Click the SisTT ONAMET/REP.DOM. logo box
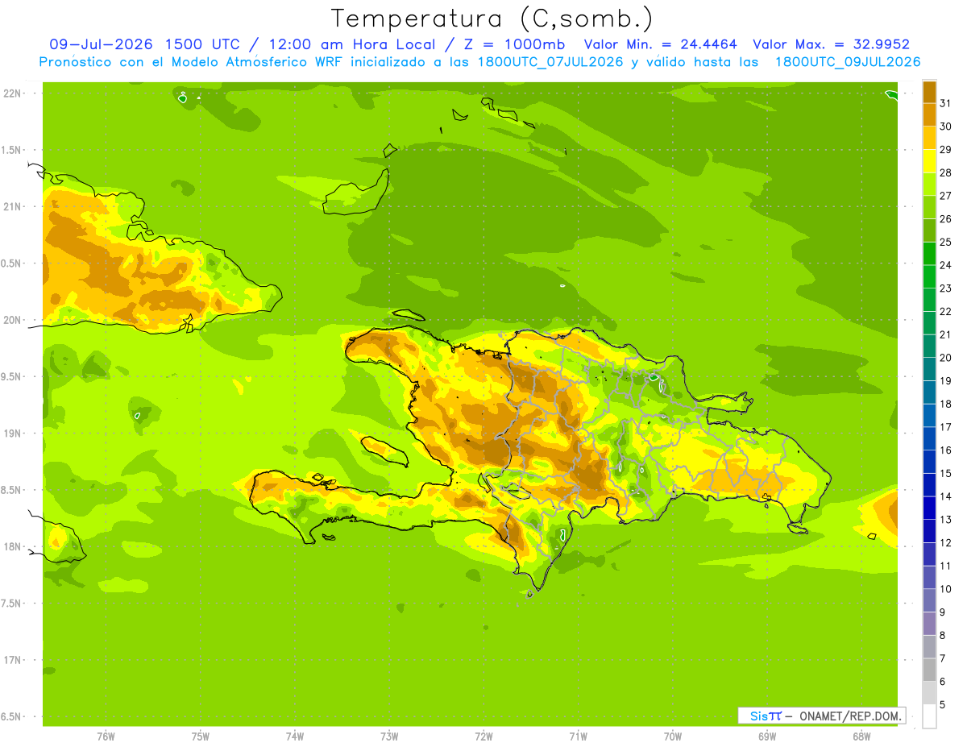This screenshot has width=967, height=747. coord(821,716)
